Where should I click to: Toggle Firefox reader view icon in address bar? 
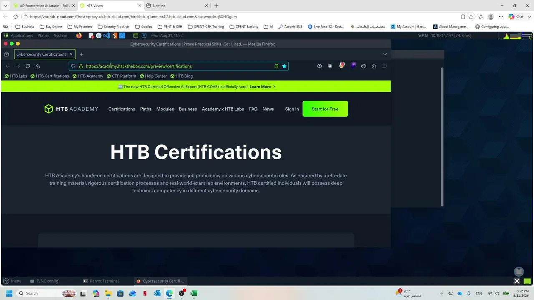pos(276,66)
